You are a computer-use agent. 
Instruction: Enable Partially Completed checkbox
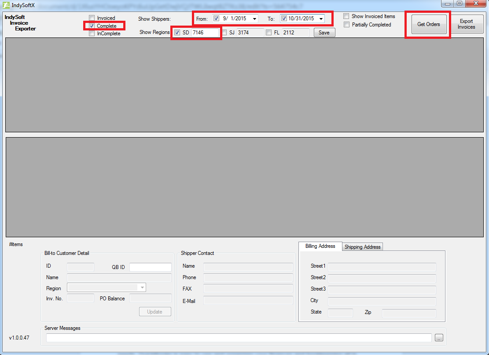pyautogui.click(x=346, y=25)
